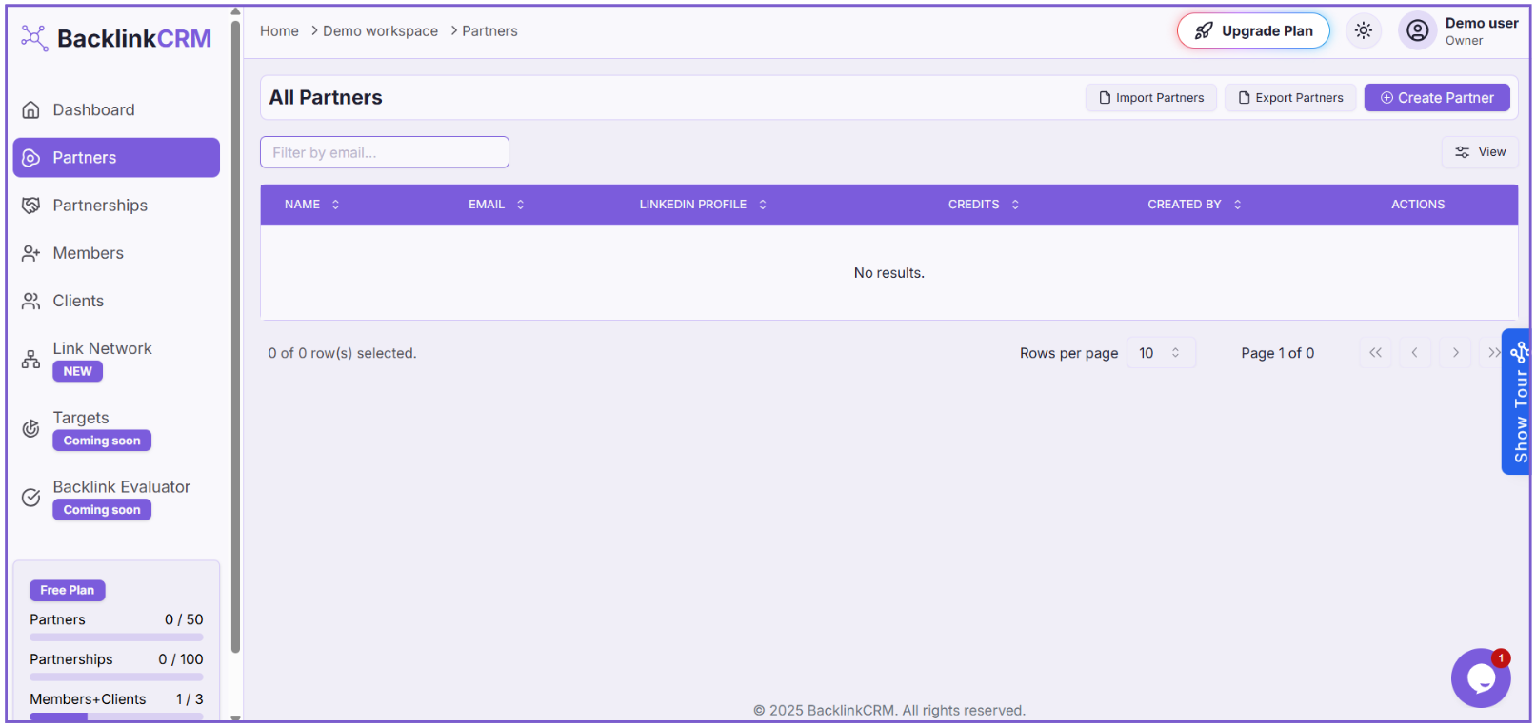
Task: Focus the Filter by email field
Action: pos(384,152)
